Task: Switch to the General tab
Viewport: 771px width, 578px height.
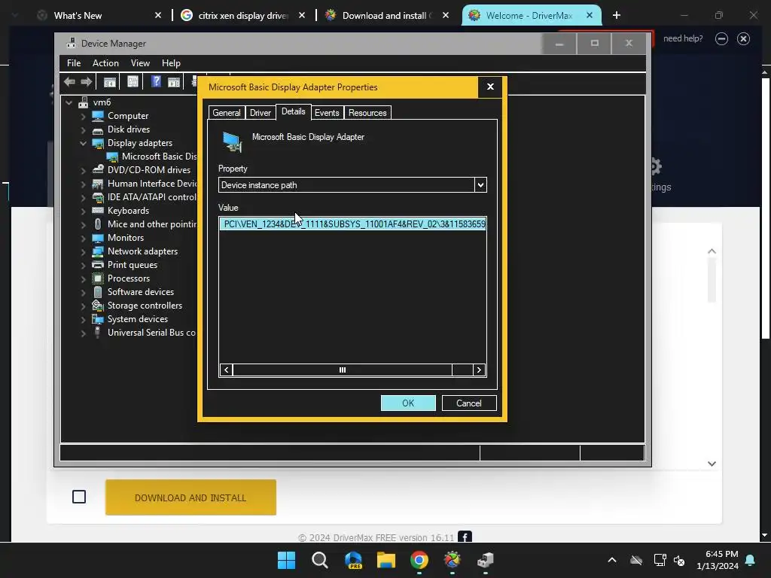Action: pos(226,113)
